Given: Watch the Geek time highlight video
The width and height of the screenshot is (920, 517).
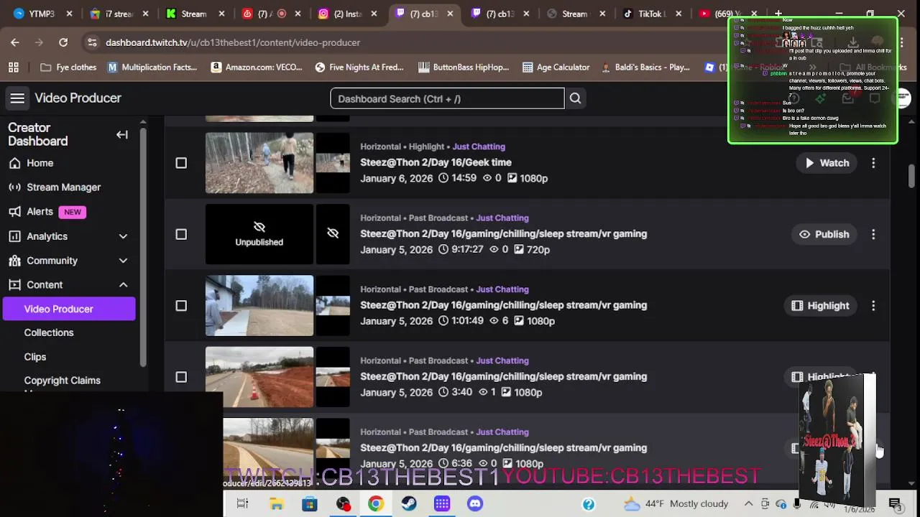Looking at the screenshot, I should (827, 163).
